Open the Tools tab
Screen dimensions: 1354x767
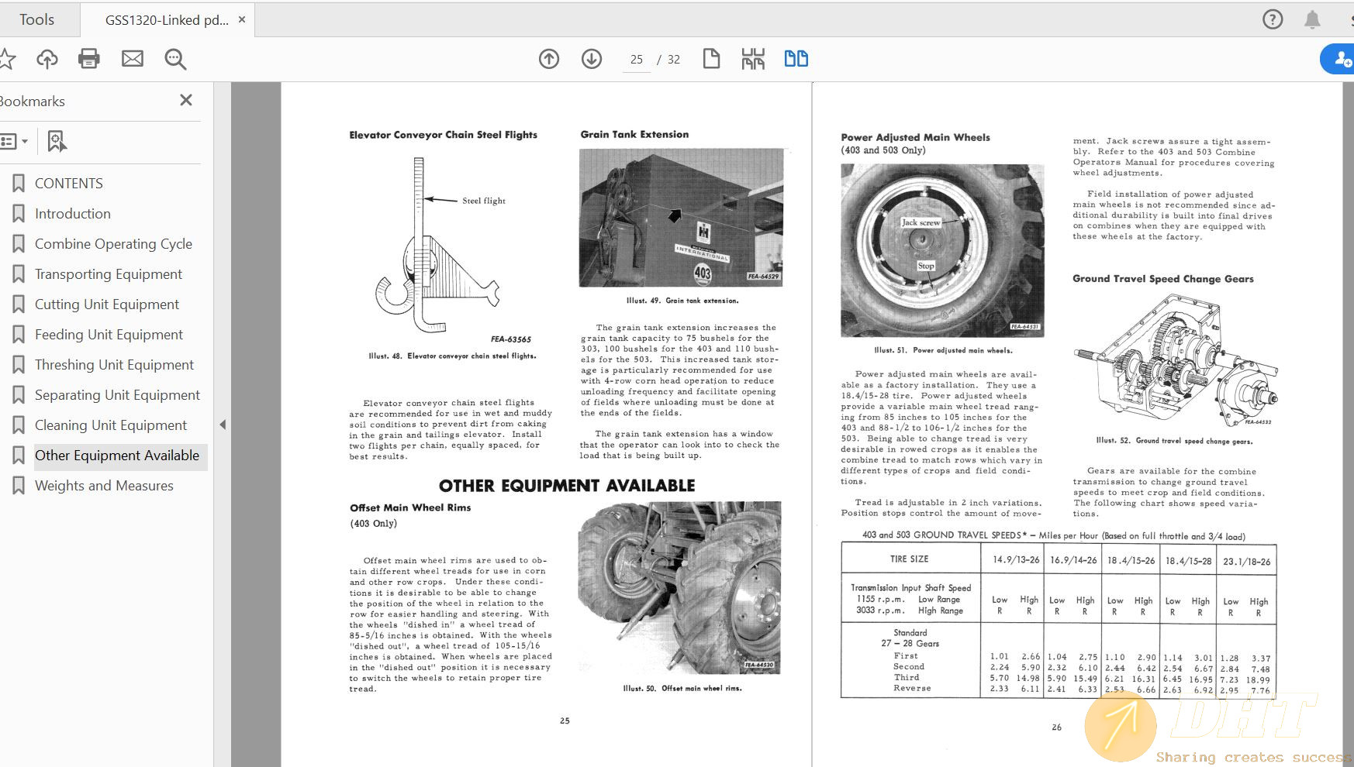pos(37,19)
